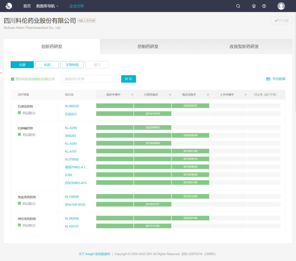Open drug link KL130008
Image resolution: width=296 pixels, height=261 pixels.
72,197
